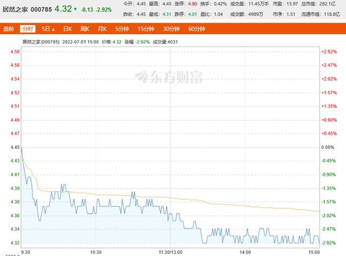The image size is (346, 256).
Task: Switch to 月K monthly candlestick view
Action: coord(102,29)
